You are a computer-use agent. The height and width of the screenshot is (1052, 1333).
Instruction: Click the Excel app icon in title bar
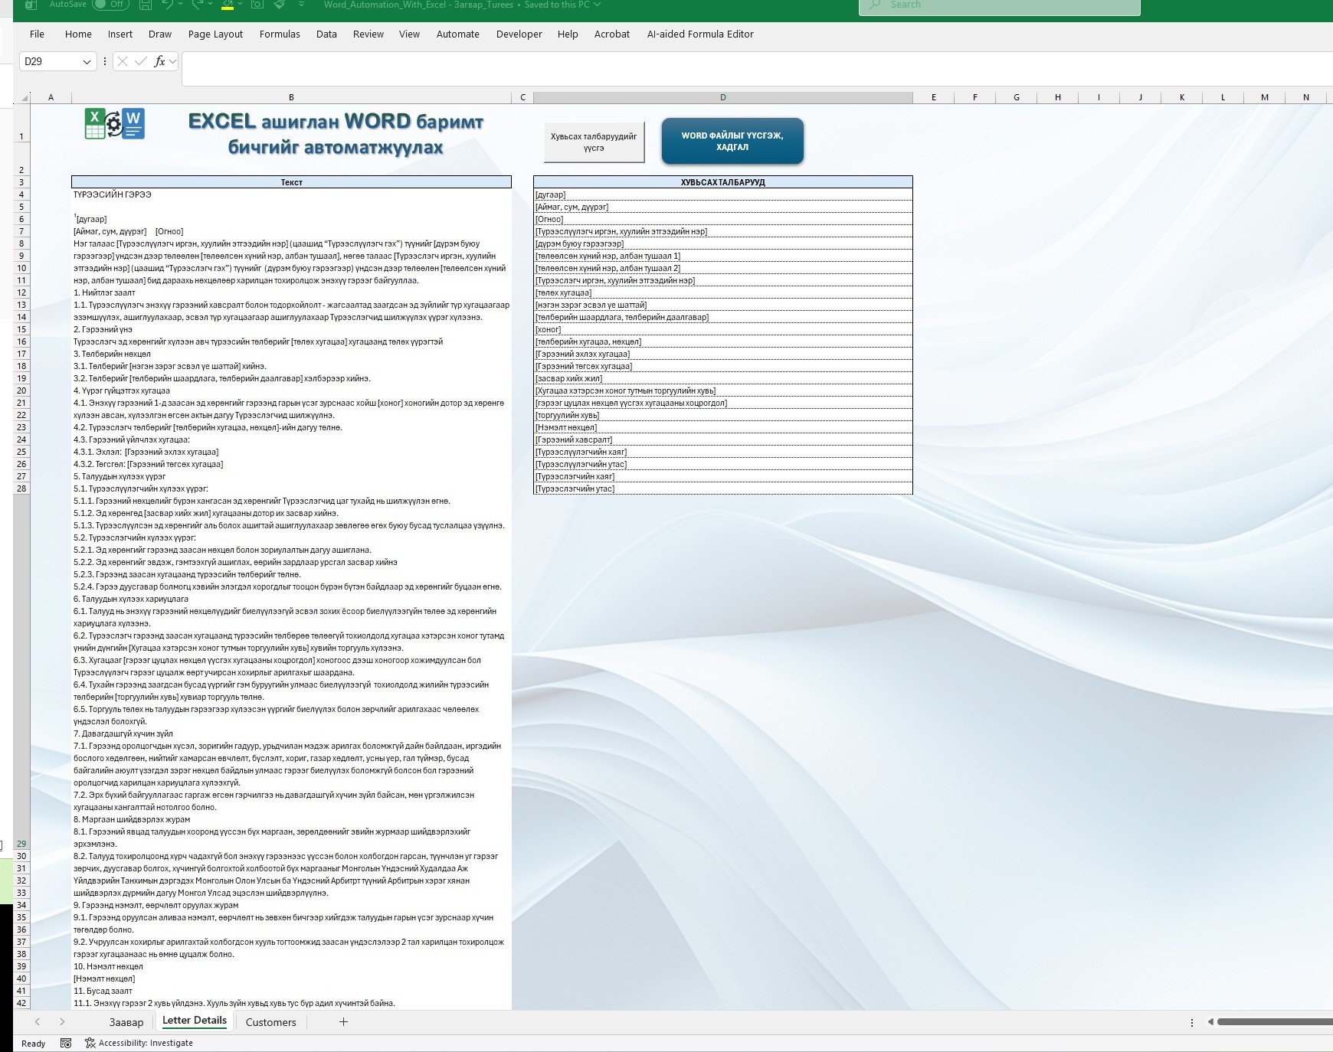pos(31,5)
